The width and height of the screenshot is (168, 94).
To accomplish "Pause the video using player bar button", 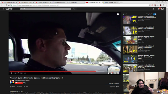I will click(12, 73).
